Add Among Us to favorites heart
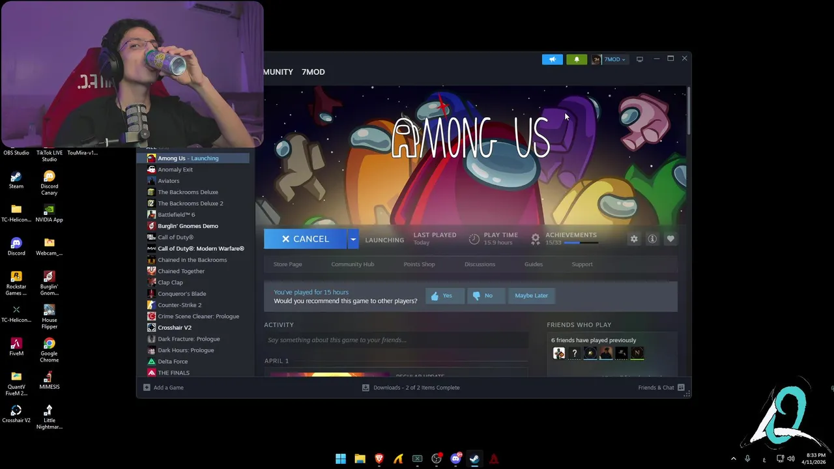This screenshot has width=834, height=469. pyautogui.click(x=670, y=239)
